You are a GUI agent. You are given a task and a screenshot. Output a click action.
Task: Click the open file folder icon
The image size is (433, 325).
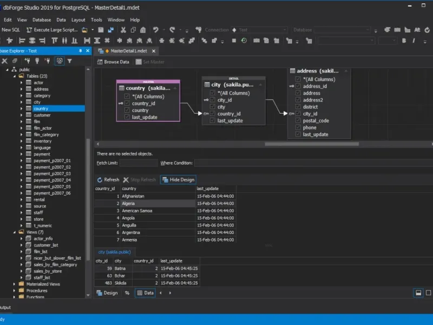click(x=84, y=30)
